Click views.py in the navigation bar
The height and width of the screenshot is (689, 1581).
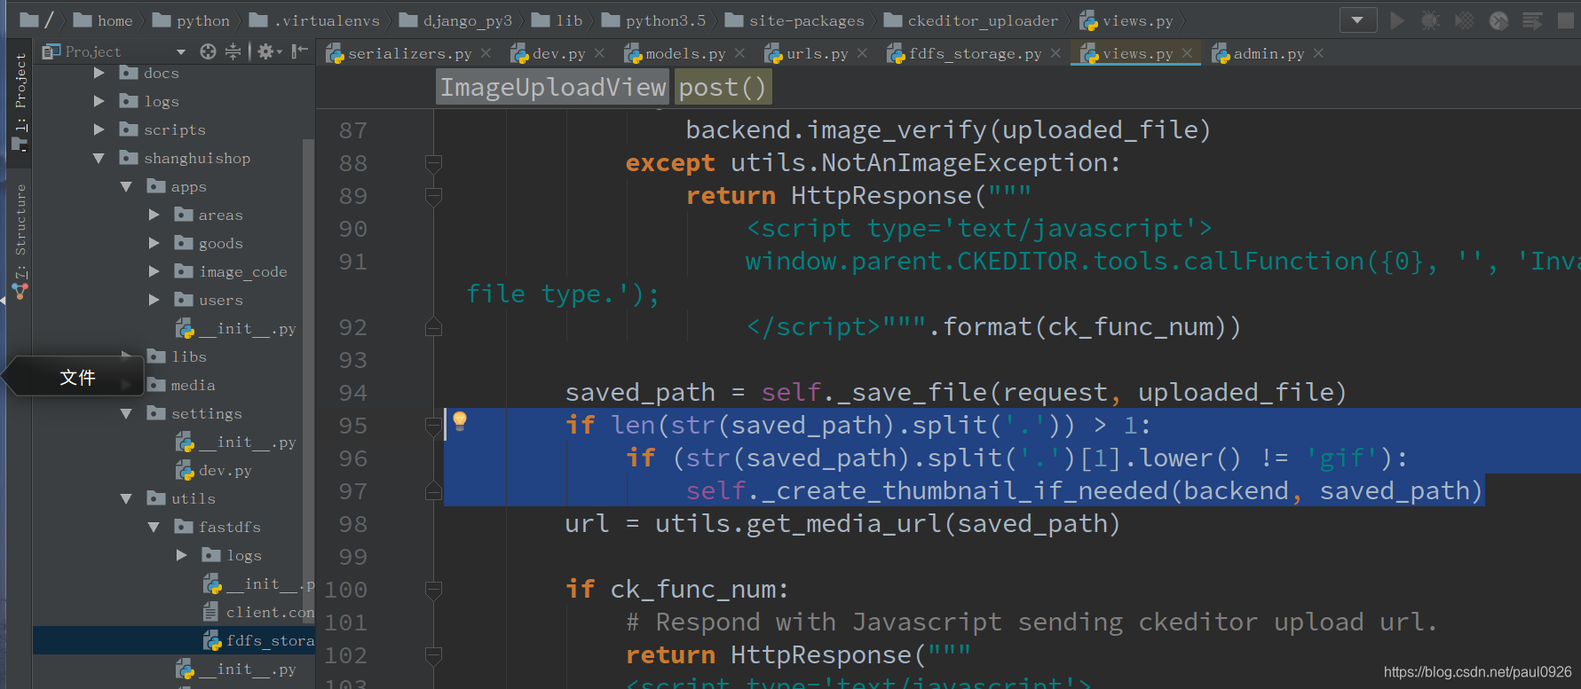[1126, 20]
